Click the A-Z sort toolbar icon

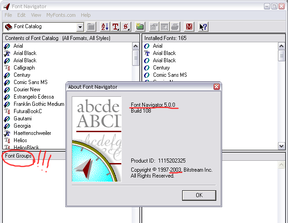click(105, 27)
